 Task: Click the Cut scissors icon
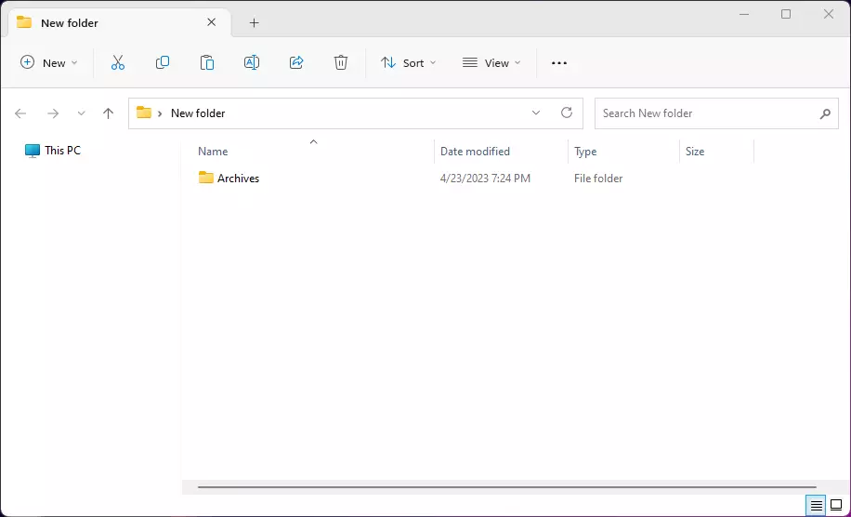(x=118, y=62)
